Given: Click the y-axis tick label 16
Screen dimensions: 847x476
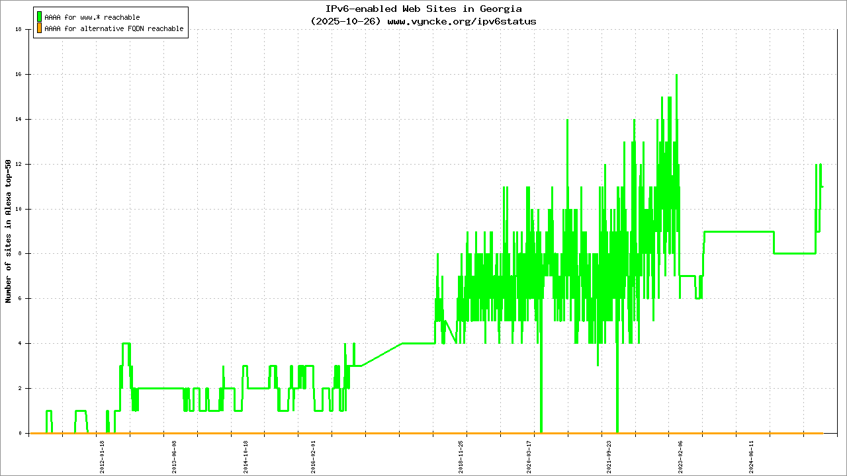Looking at the screenshot, I should pos(19,74).
